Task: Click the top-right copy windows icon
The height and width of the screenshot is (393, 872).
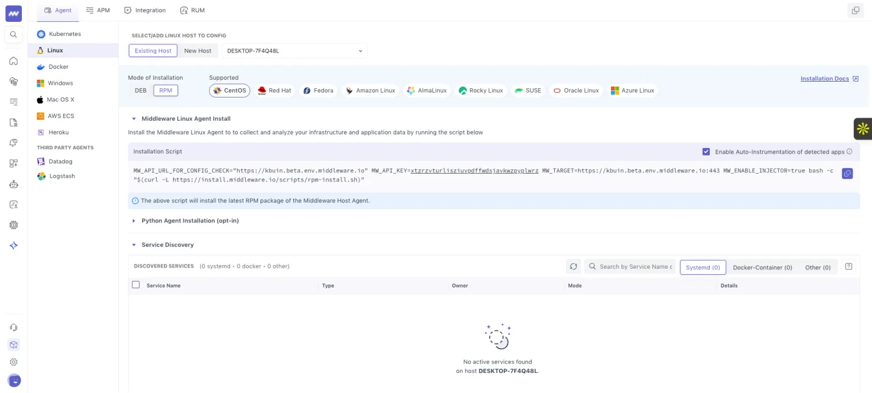Action: (x=856, y=10)
